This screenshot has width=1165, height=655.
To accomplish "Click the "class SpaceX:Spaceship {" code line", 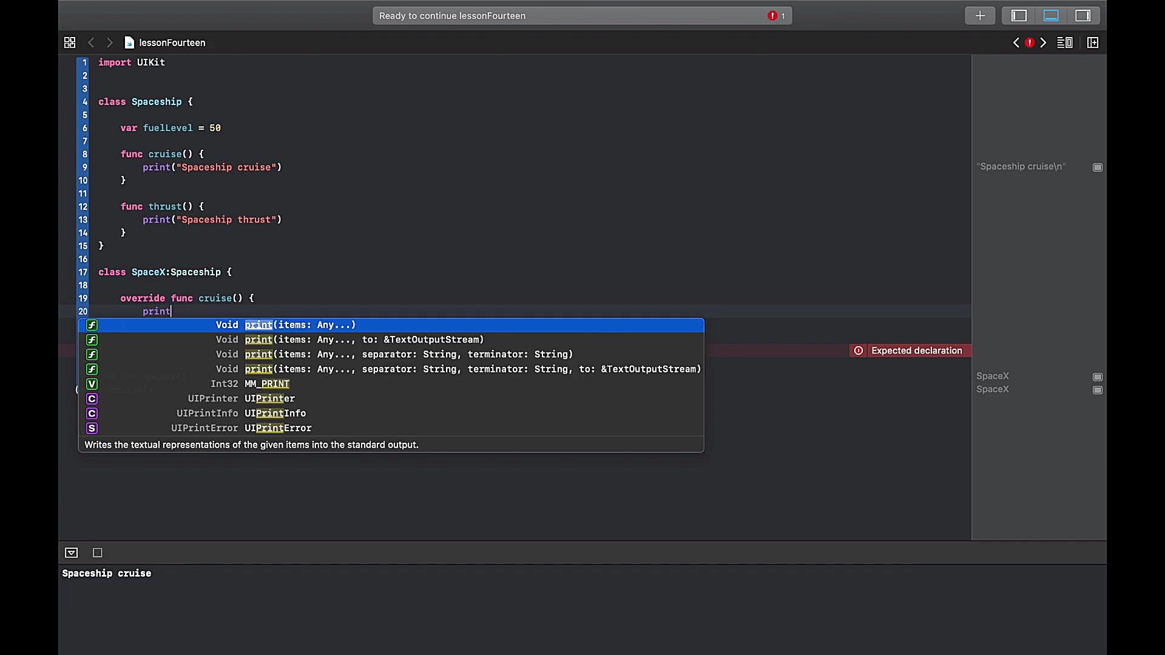I will 165,272.
